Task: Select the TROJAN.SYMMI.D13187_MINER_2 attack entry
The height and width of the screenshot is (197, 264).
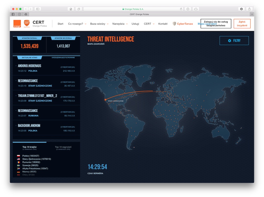Action: (x=46, y=98)
